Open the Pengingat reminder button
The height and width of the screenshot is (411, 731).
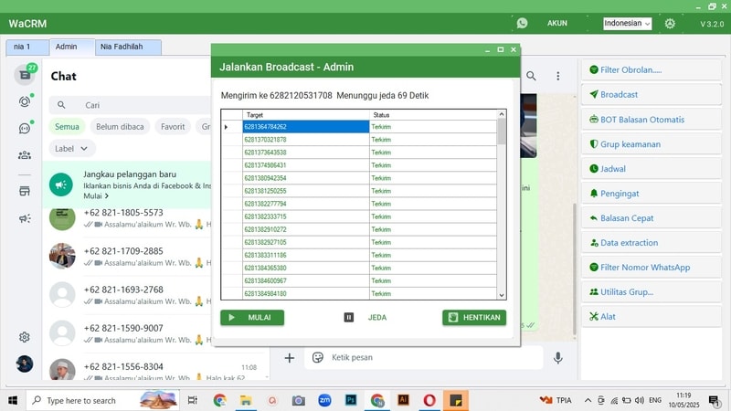tap(652, 194)
